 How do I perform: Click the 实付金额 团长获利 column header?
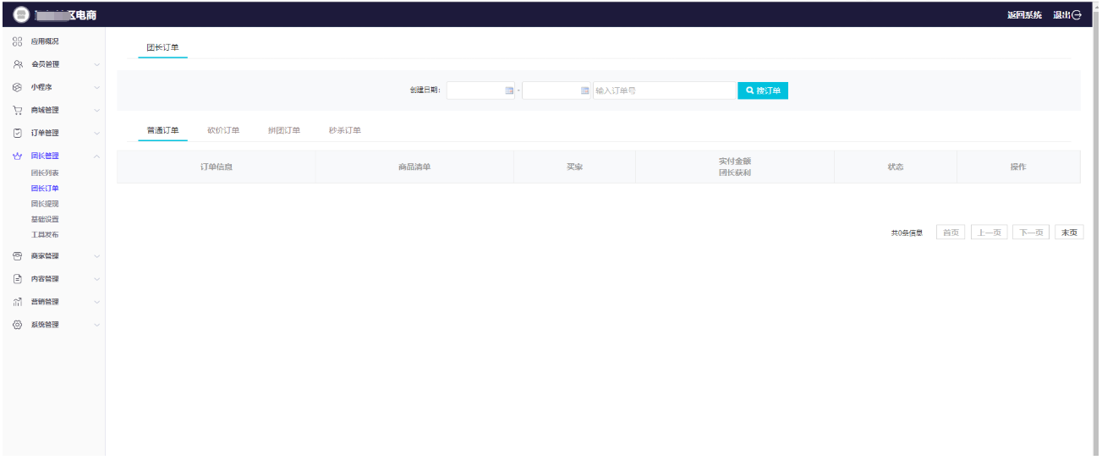pos(735,167)
